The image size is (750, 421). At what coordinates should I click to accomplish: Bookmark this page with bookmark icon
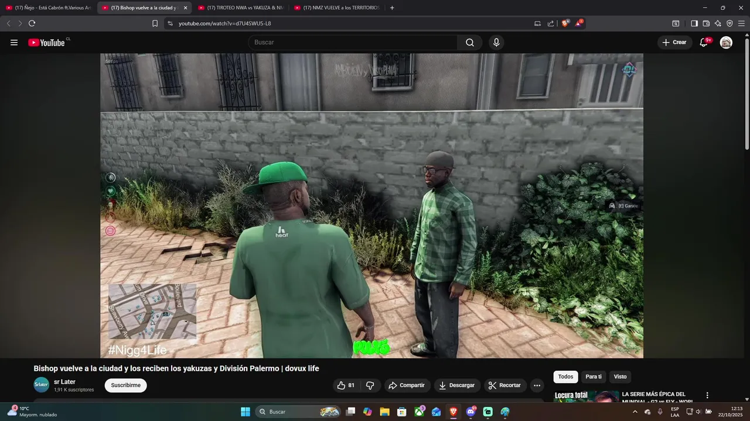(x=155, y=23)
